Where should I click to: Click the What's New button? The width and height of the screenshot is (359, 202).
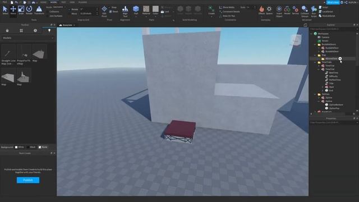tap(333, 2)
